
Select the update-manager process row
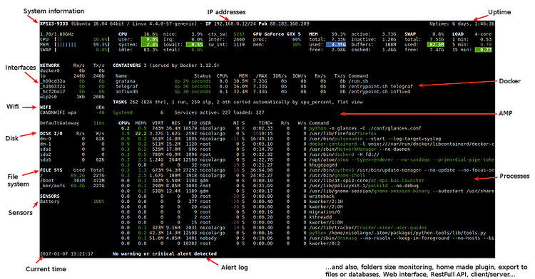click(307, 170)
